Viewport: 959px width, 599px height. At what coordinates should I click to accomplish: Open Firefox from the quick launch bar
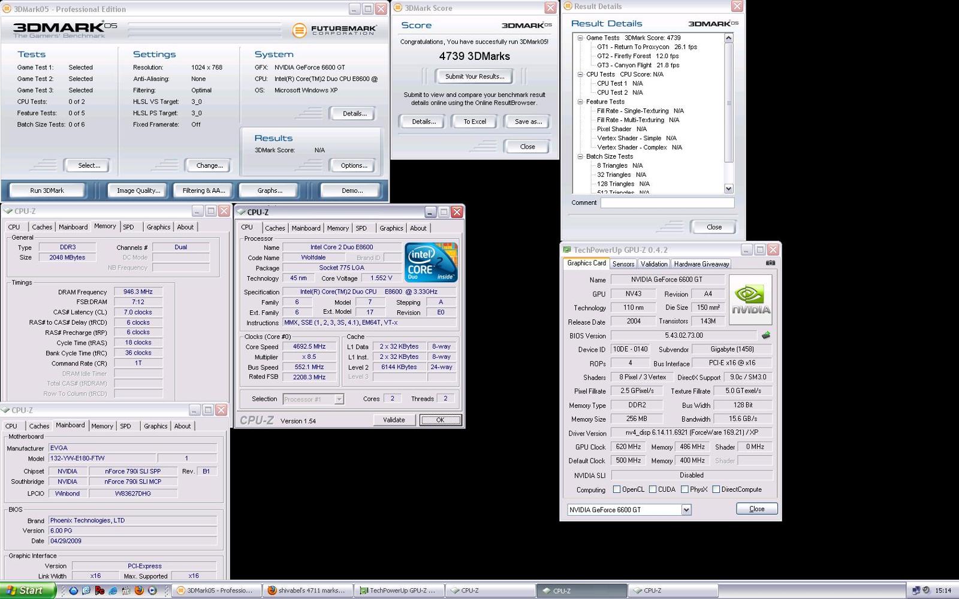pyautogui.click(x=139, y=591)
